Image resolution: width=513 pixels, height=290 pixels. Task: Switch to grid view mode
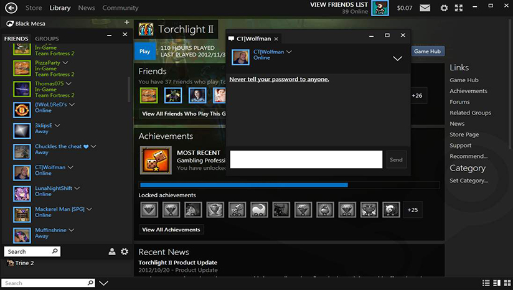(506, 283)
